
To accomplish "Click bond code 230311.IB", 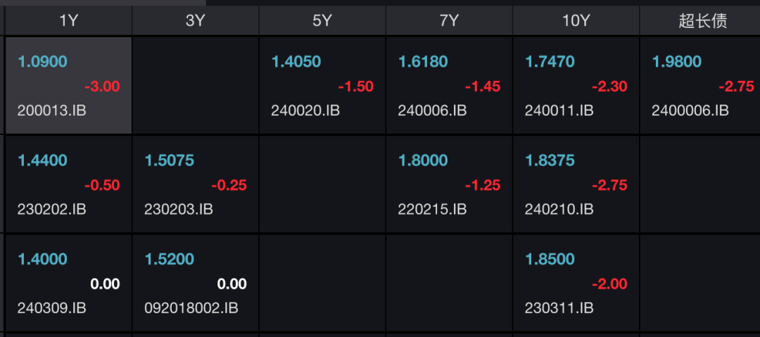I will (x=559, y=308).
